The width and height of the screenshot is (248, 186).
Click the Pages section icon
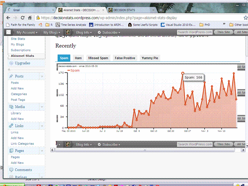pos(11,151)
